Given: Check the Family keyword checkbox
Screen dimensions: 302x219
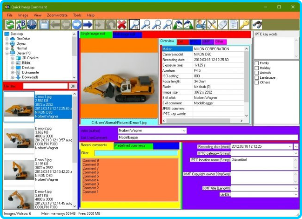Looking at the screenshot, I should (256, 63).
